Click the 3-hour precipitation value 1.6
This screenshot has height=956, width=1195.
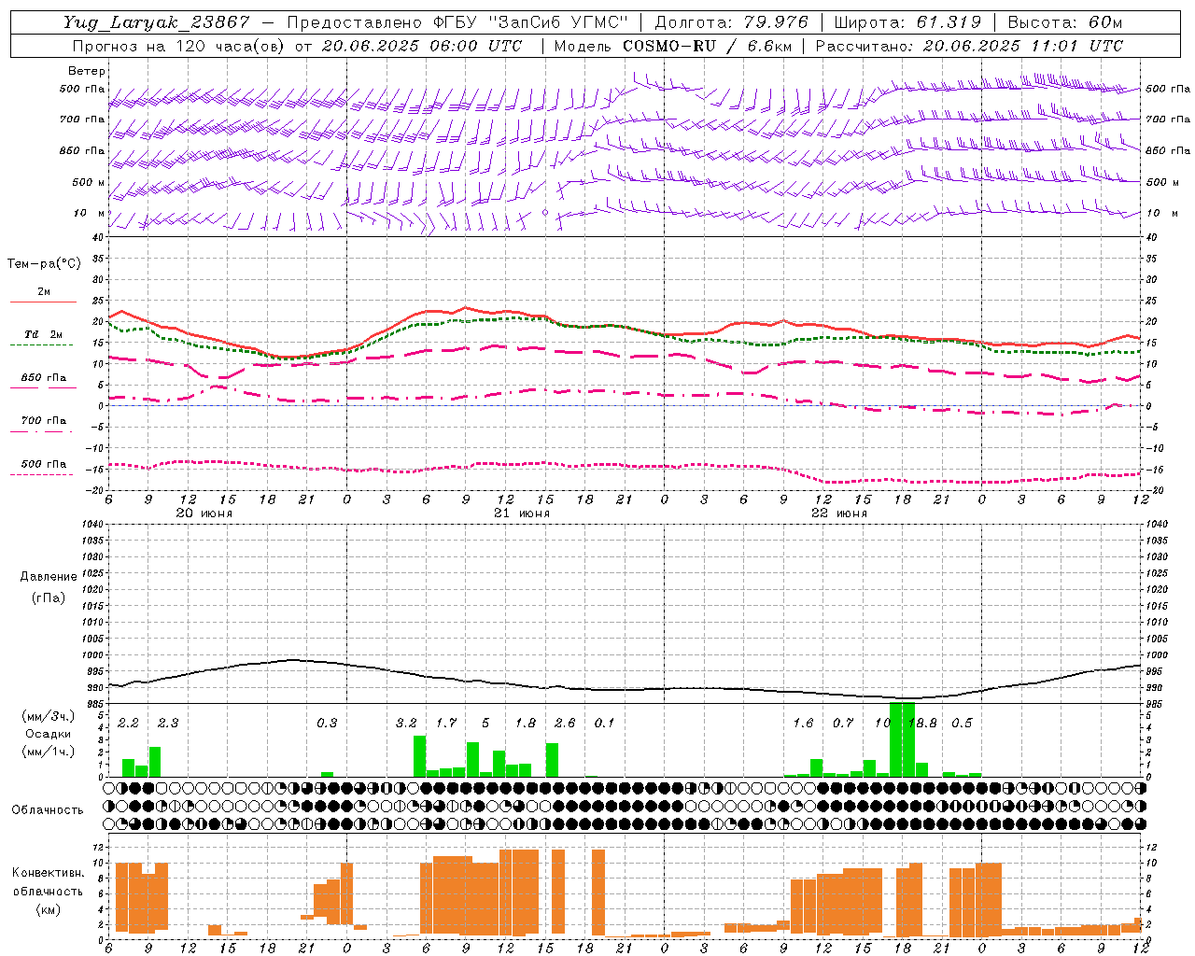(803, 723)
